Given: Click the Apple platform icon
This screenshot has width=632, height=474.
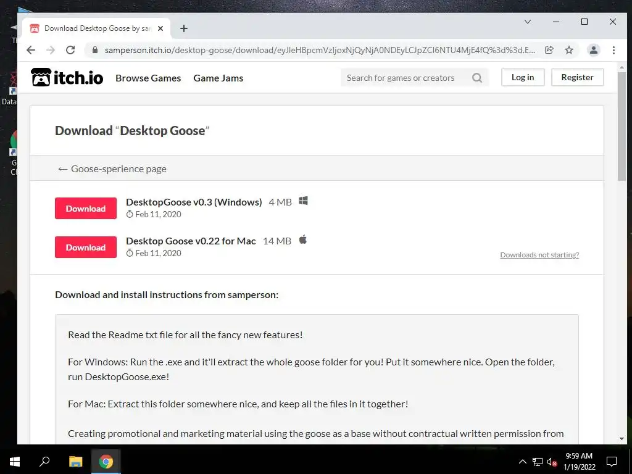Looking at the screenshot, I should click(x=302, y=240).
